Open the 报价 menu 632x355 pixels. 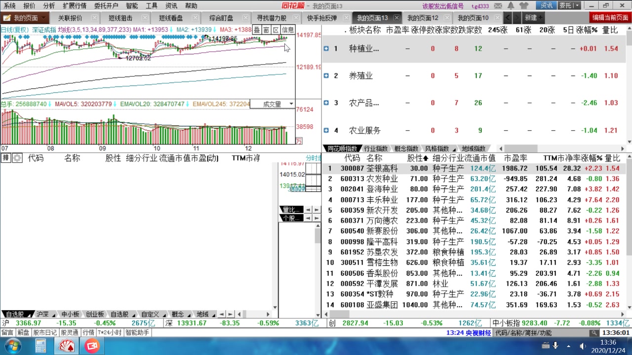pos(29,5)
